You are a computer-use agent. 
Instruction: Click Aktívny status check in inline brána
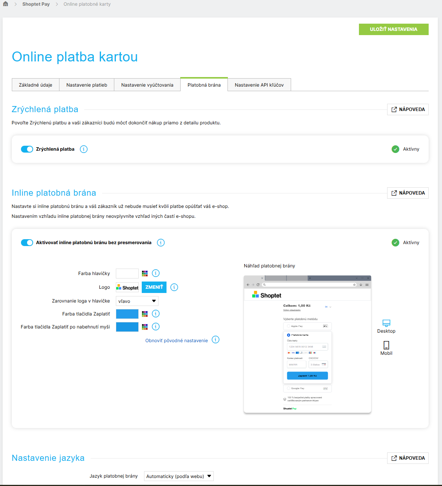tap(396, 243)
